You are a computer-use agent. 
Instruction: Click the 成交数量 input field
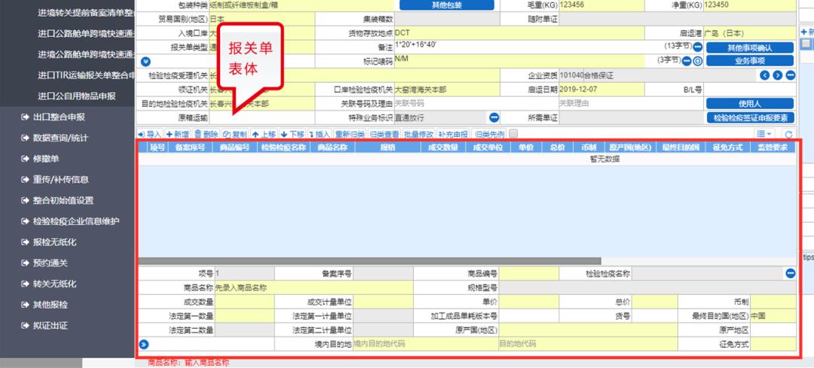pyautogui.click(x=244, y=302)
